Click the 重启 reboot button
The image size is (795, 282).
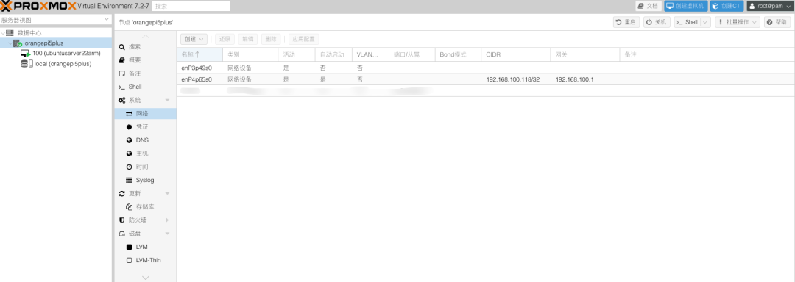(626, 22)
